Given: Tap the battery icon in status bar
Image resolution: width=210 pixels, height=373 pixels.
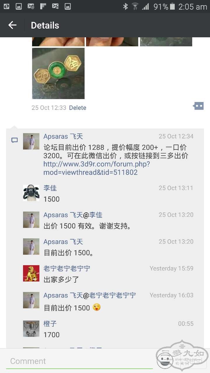Looking at the screenshot, I should (x=173, y=6).
